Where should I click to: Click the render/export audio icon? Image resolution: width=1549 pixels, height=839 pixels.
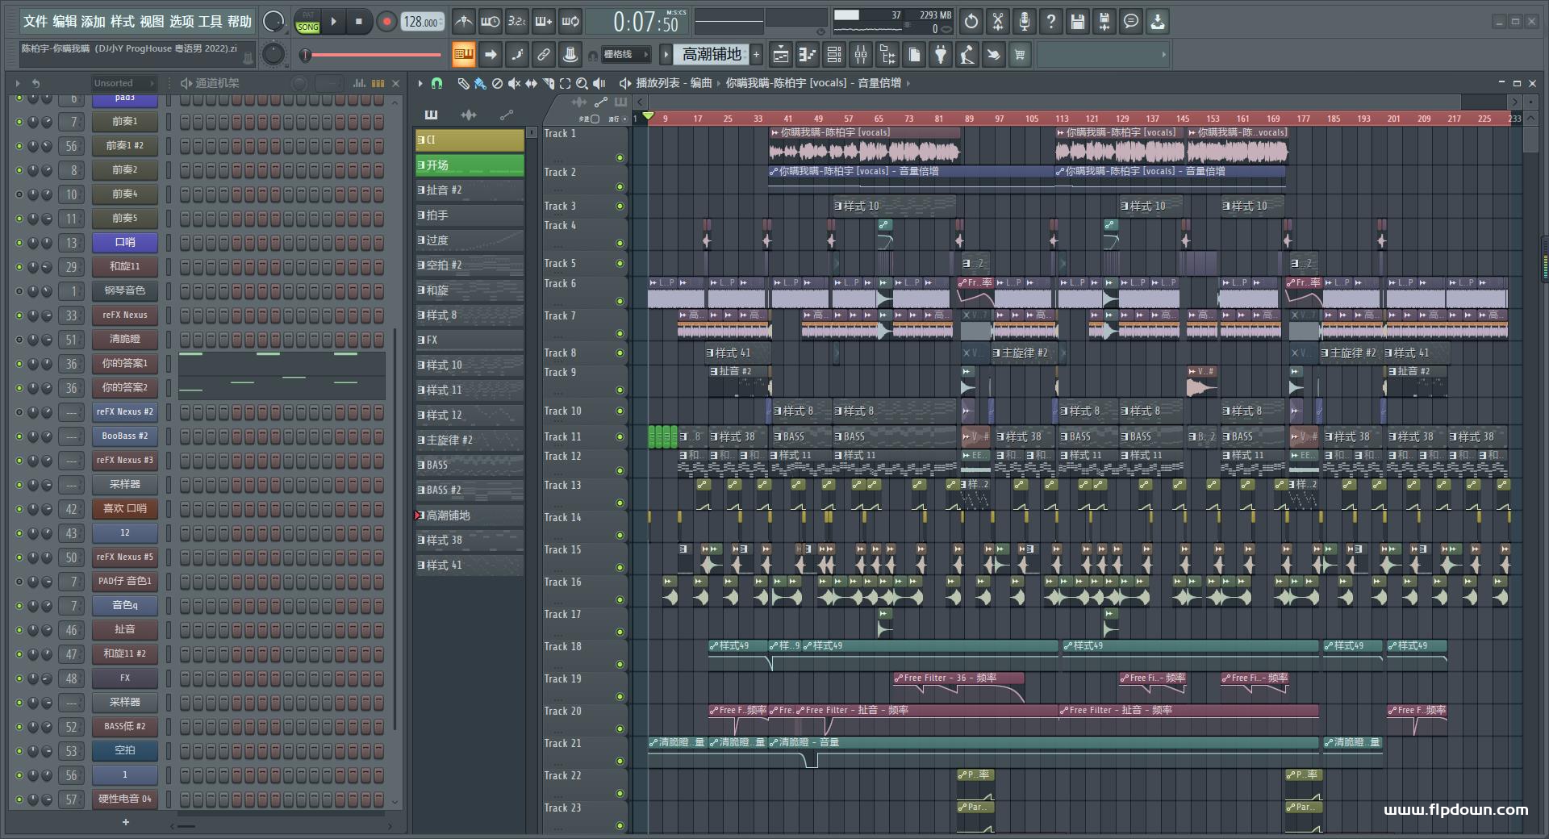1104,22
